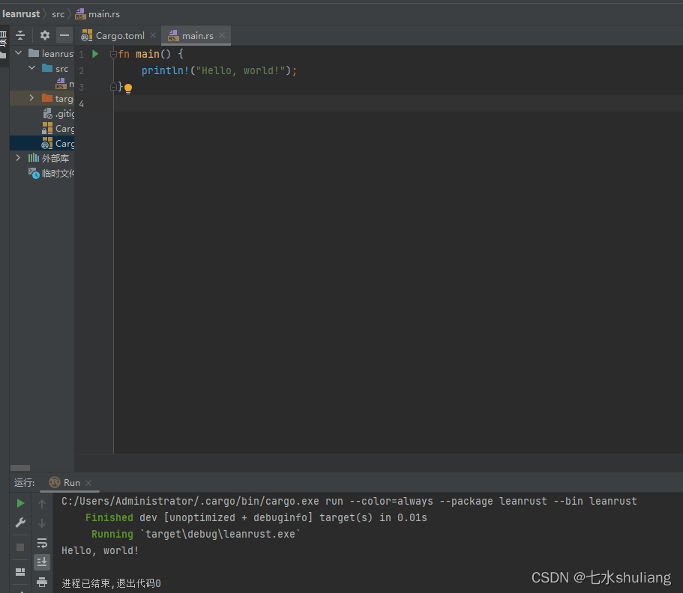Viewport: 683px width, 593px height.
Task: Click line number 4 in gutter
Action: [82, 104]
